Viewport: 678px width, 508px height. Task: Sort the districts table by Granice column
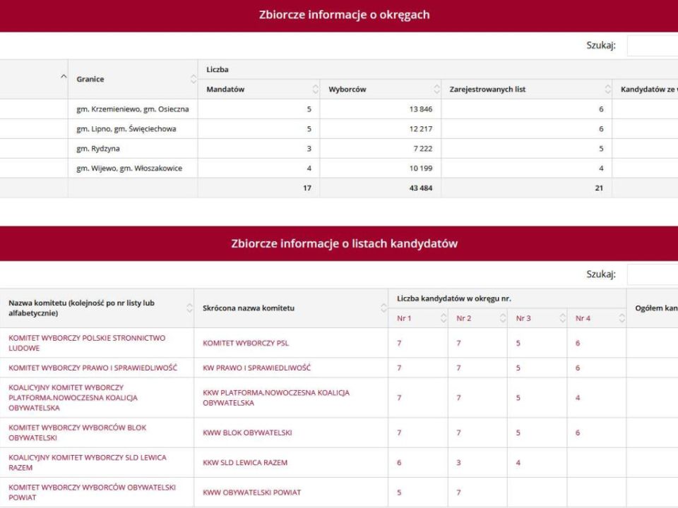click(194, 79)
